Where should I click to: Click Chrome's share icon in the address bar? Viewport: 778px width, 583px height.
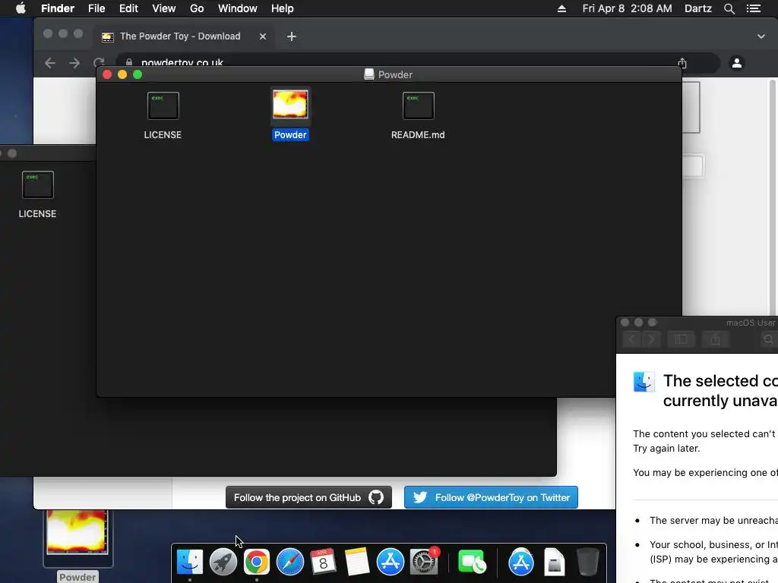click(x=682, y=63)
